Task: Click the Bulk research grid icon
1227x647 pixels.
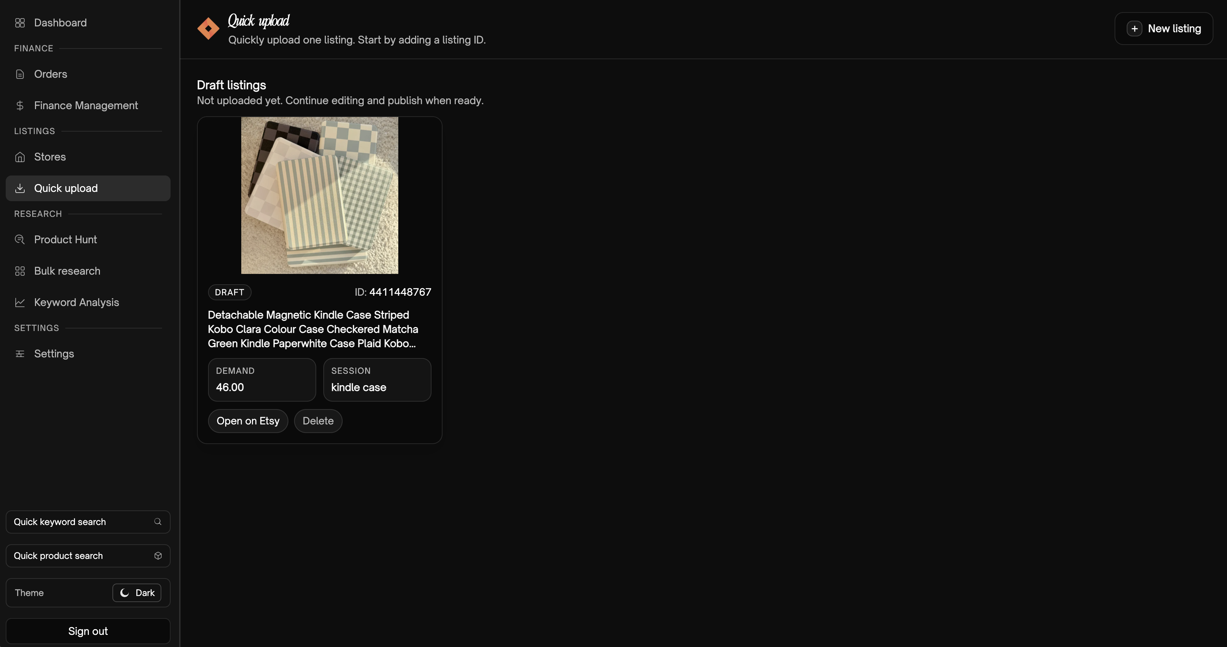Action: coord(20,271)
